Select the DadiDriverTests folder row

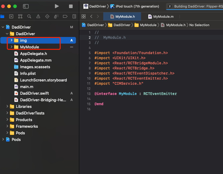click(x=38, y=113)
